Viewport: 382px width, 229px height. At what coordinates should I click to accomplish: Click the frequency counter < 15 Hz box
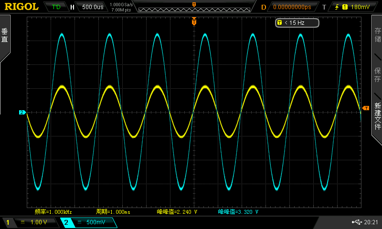click(297, 23)
